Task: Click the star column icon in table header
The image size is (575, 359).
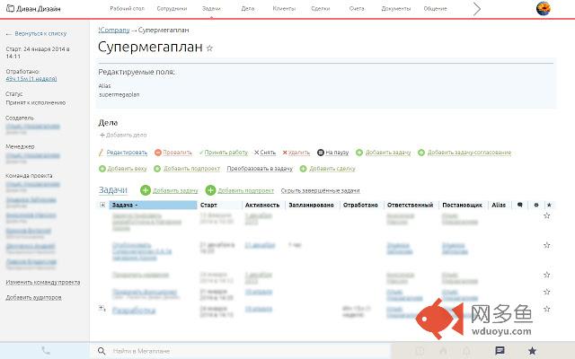Action: [x=549, y=205]
